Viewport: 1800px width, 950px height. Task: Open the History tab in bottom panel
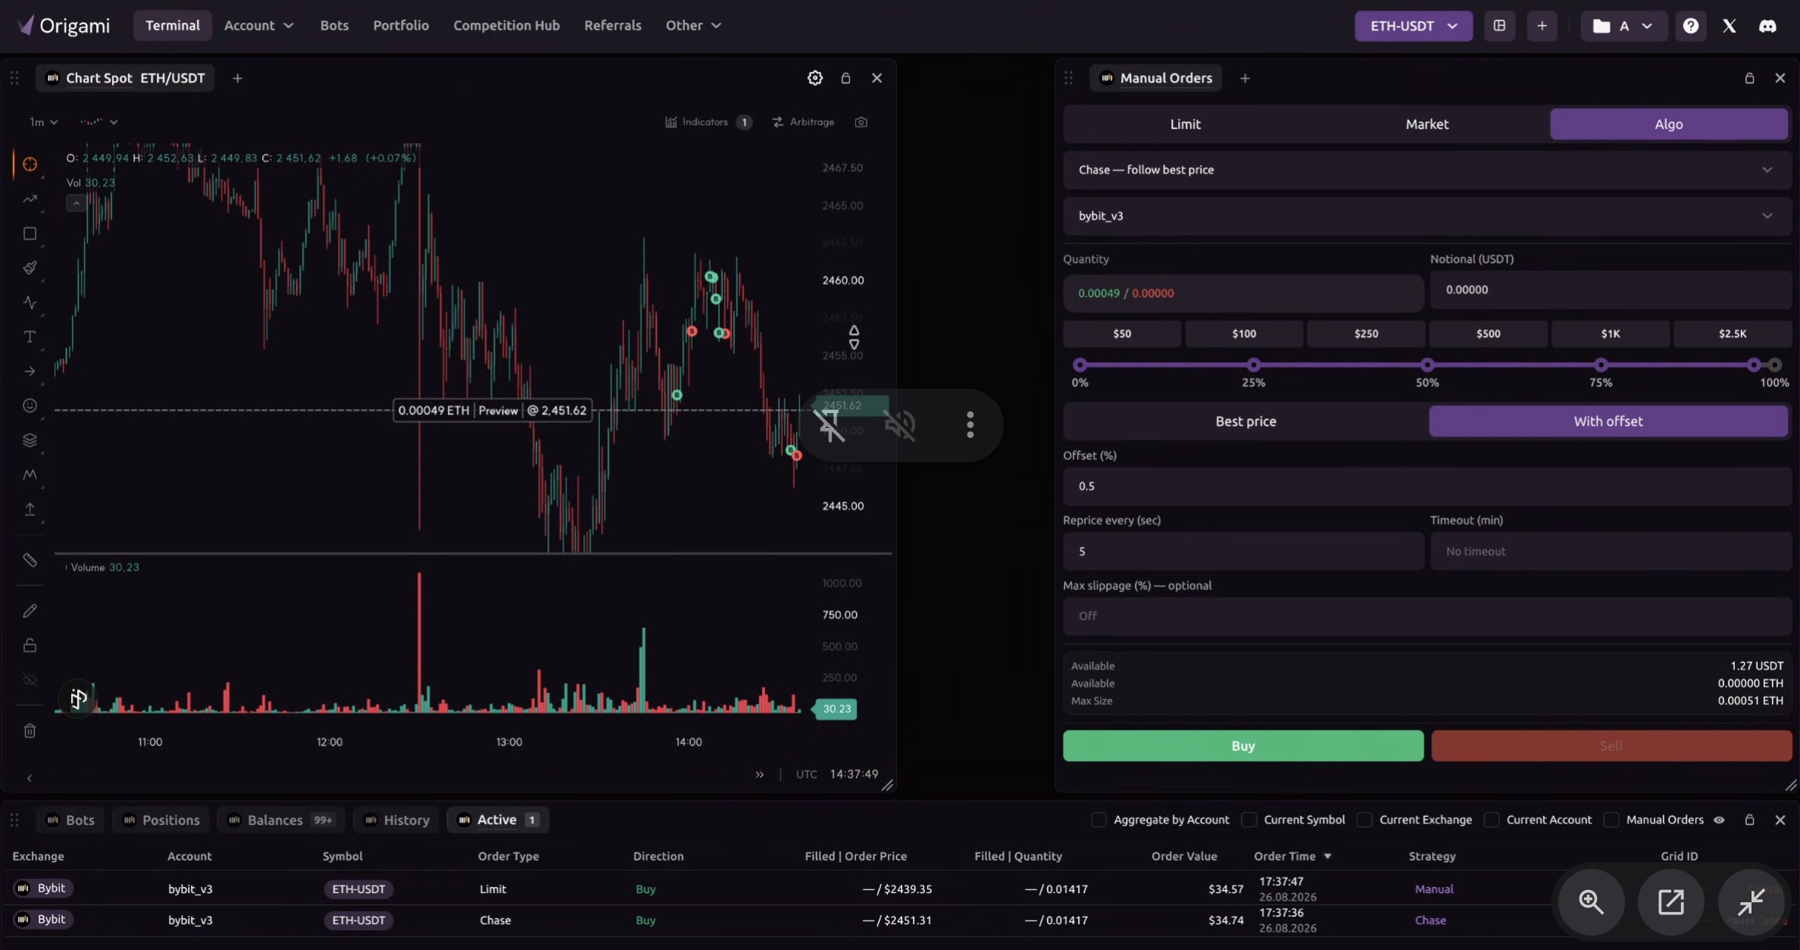point(396,820)
